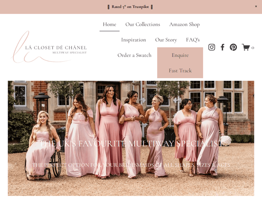Open the Inspiration page

coord(133,40)
